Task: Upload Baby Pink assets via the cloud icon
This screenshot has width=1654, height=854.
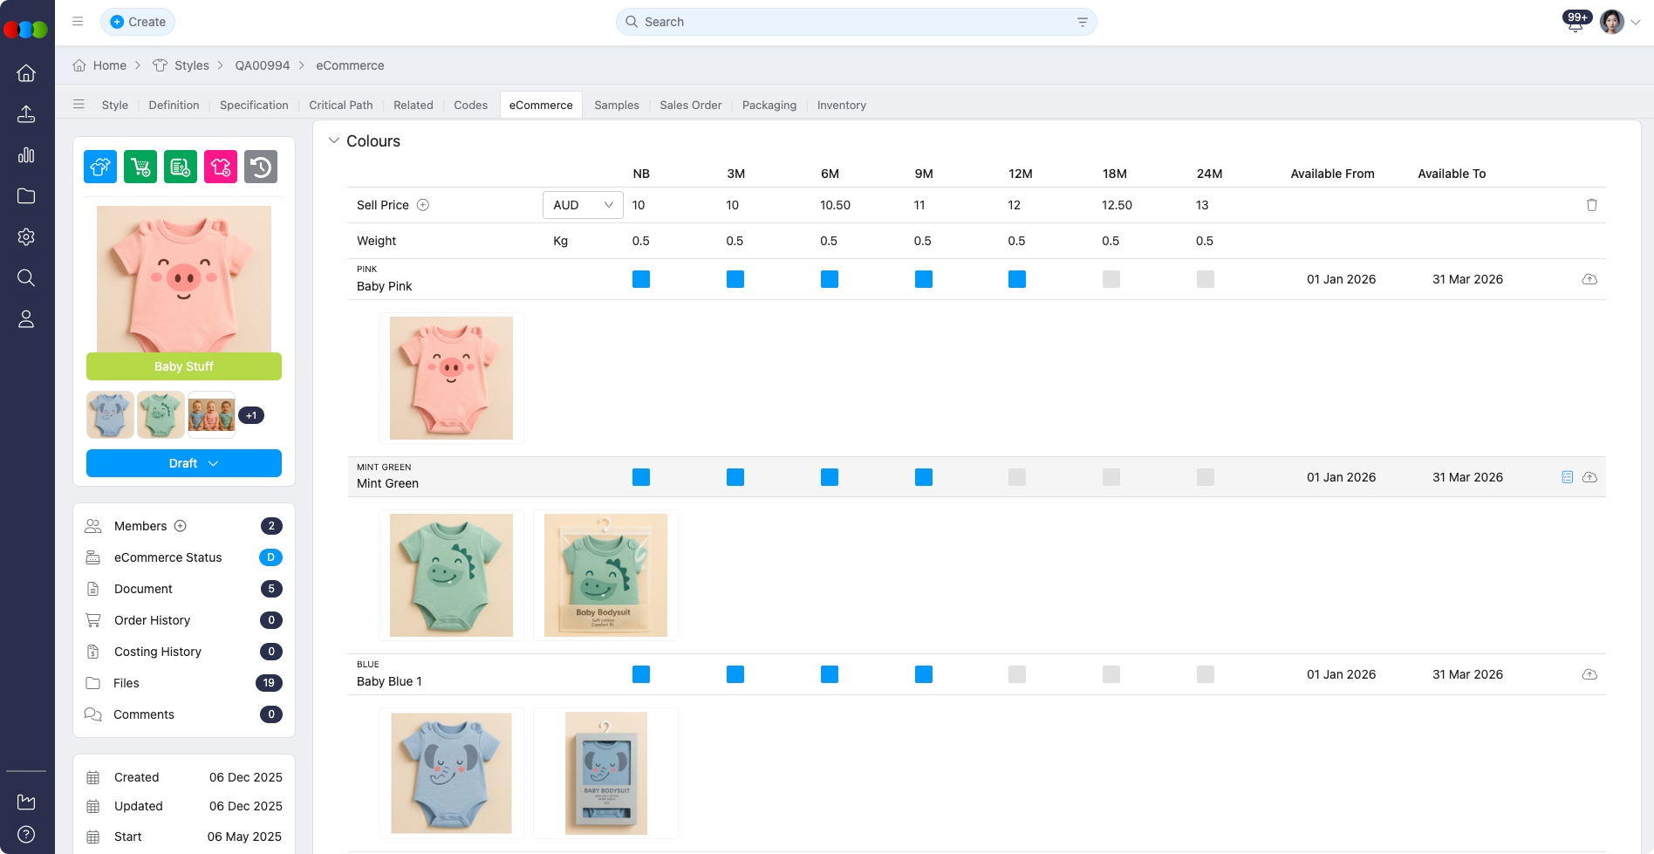Action: (x=1590, y=279)
